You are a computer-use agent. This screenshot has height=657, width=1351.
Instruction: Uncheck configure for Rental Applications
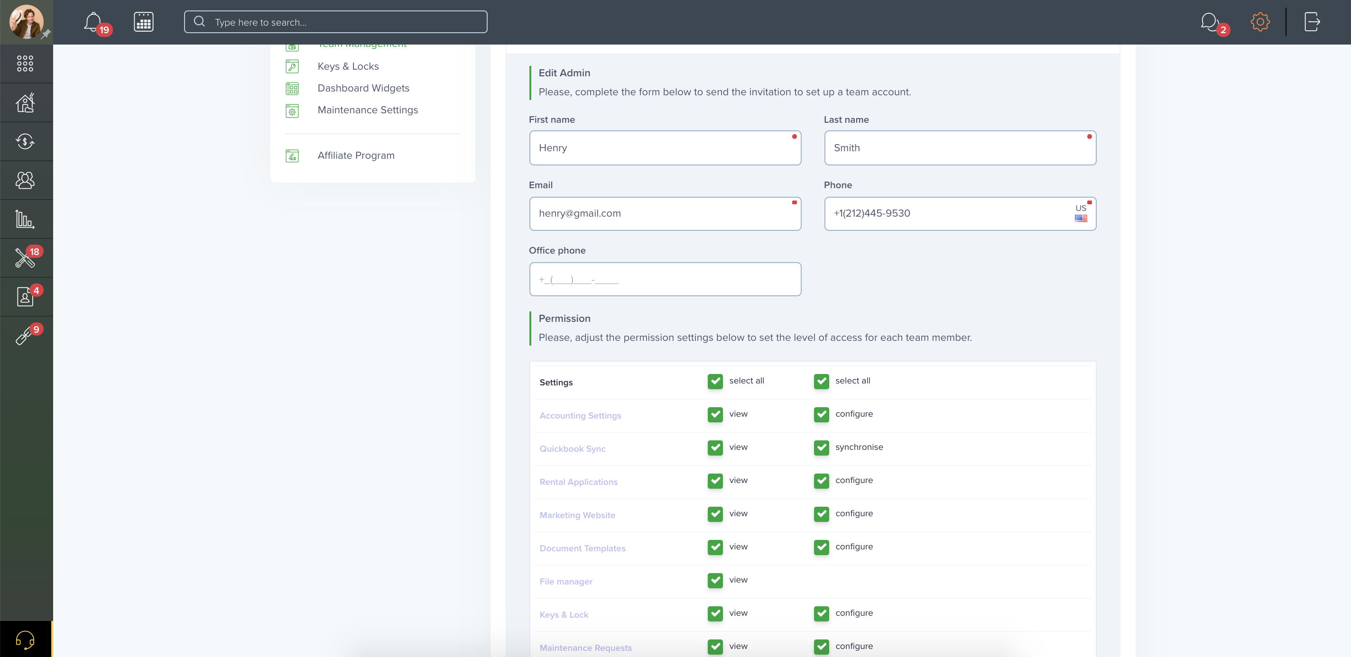tap(821, 481)
